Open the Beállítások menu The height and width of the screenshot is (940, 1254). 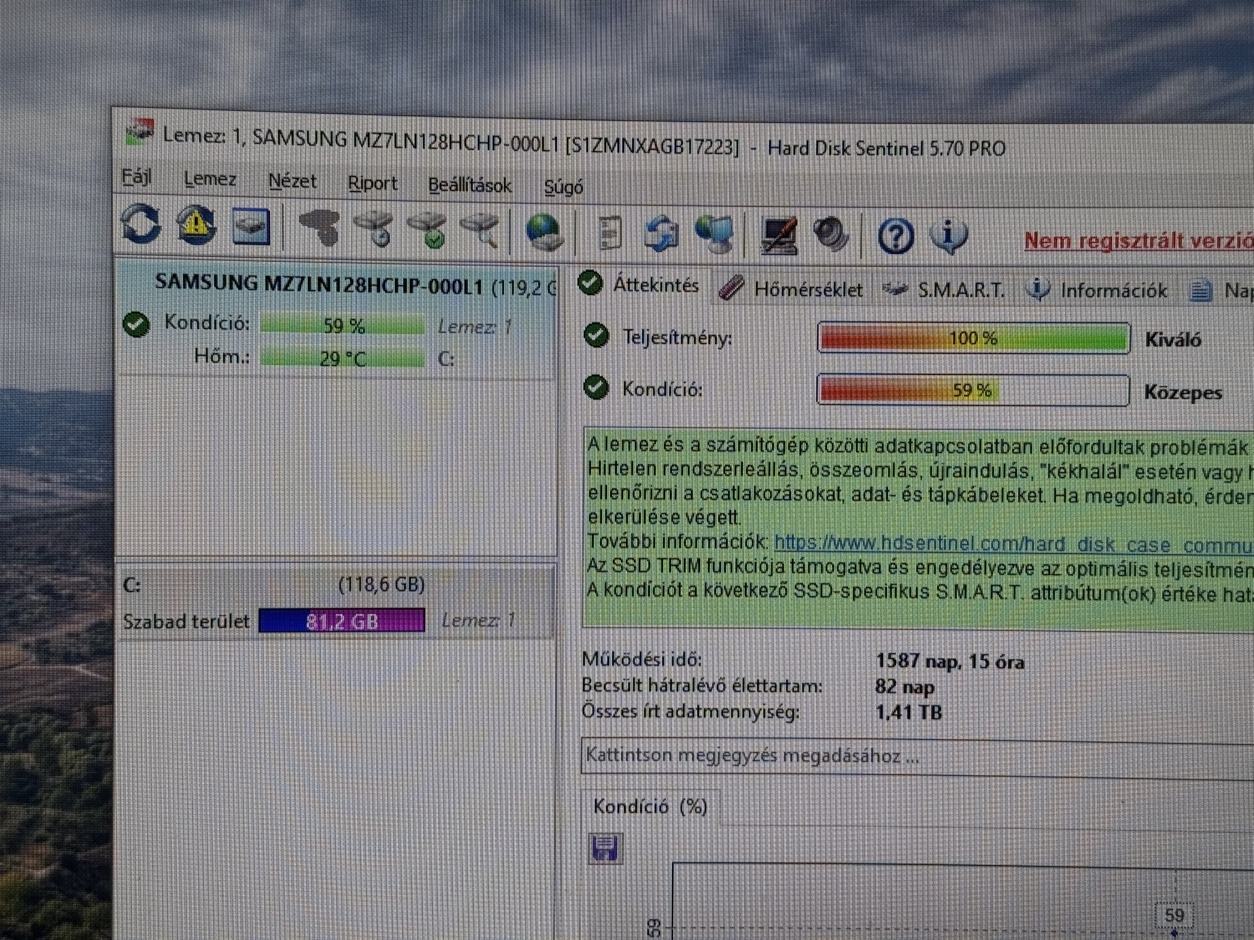tap(470, 185)
